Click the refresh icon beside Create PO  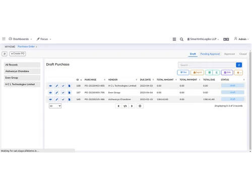coord(5,54)
